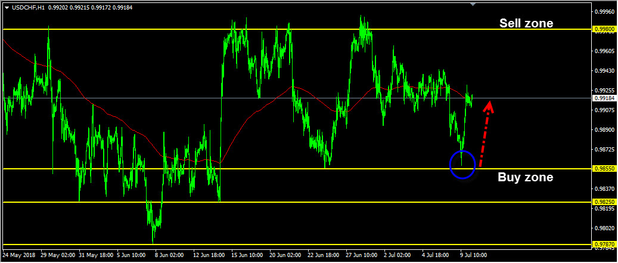The width and height of the screenshot is (618, 263).
Task: Select the Sell zone text label
Action: [526, 23]
